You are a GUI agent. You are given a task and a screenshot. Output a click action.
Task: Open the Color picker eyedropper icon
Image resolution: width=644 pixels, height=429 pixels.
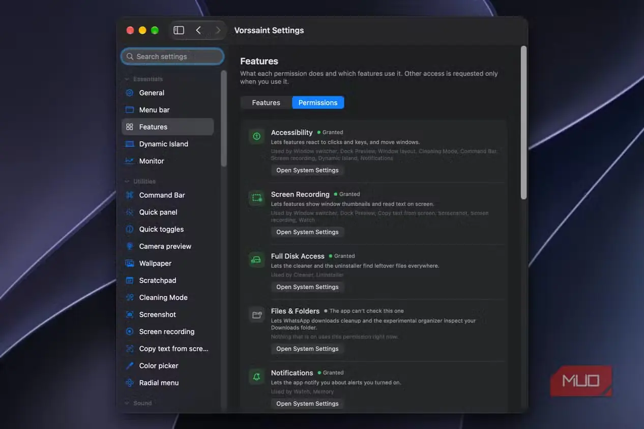[130, 366]
